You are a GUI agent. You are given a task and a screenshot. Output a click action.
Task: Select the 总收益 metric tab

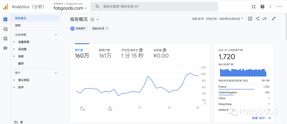[161, 53]
